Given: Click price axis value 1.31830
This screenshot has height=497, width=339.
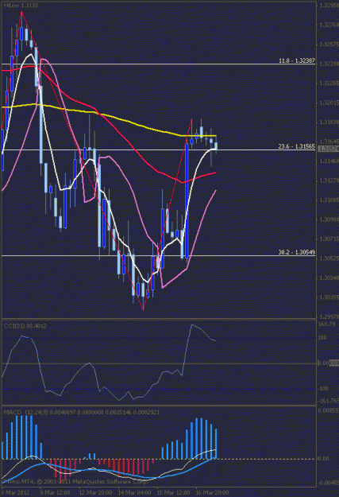Looking at the screenshot, I should [329, 122].
